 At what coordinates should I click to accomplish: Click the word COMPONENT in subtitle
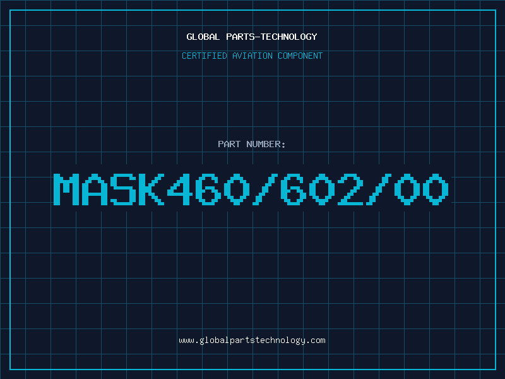click(x=300, y=56)
